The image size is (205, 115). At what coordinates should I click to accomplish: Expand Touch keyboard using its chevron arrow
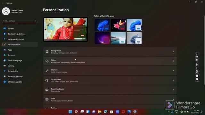click(173, 90)
